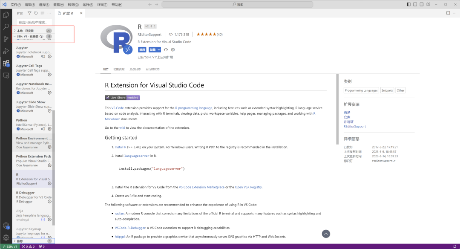Open the Run and Debug view
This screenshot has width=460, height=249.
coord(6,51)
